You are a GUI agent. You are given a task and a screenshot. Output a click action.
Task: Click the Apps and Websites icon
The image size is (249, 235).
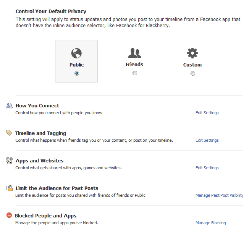10,160
